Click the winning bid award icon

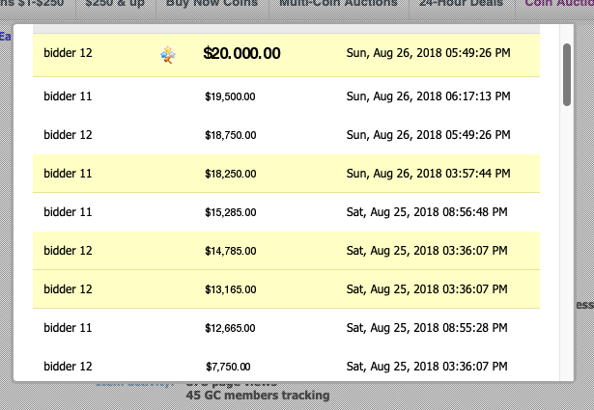168,55
